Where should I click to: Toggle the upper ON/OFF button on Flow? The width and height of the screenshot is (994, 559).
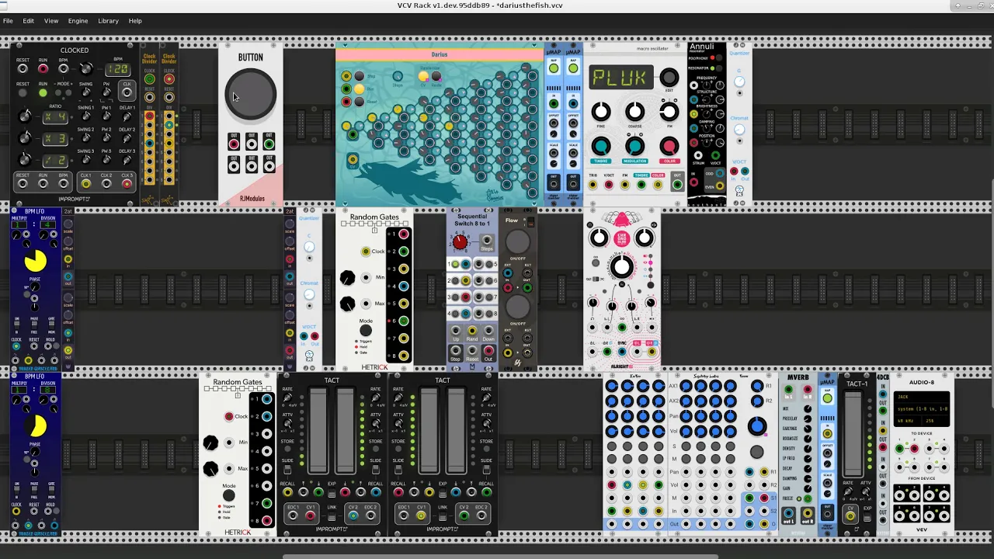(x=517, y=242)
